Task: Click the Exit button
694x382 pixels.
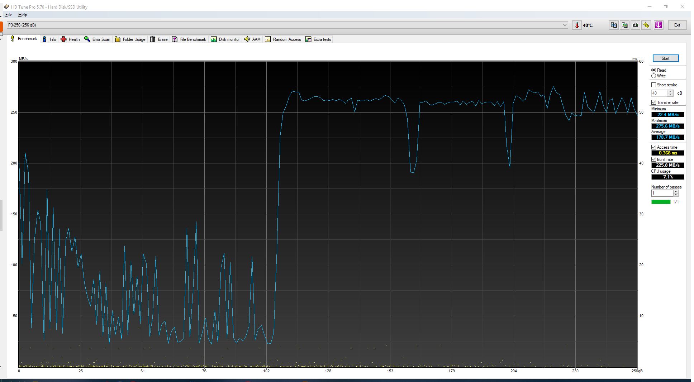Action: click(677, 25)
